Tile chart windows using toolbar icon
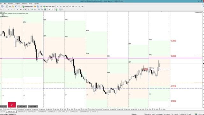204x115 pixels. [x=45, y=9]
